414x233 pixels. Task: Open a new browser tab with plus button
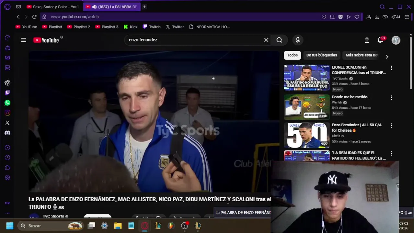(144, 7)
